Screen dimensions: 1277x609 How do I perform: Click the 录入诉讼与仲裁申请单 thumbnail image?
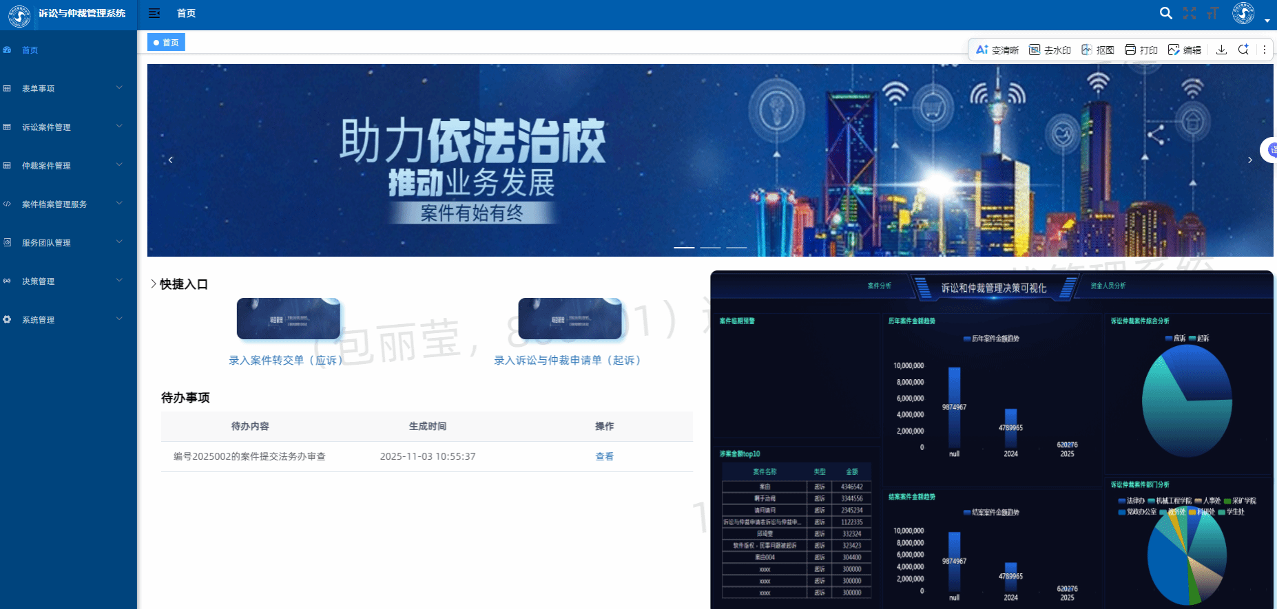pyautogui.click(x=570, y=319)
